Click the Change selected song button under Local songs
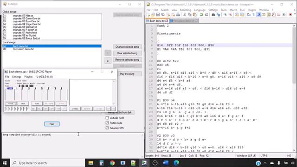 pos(127,47)
